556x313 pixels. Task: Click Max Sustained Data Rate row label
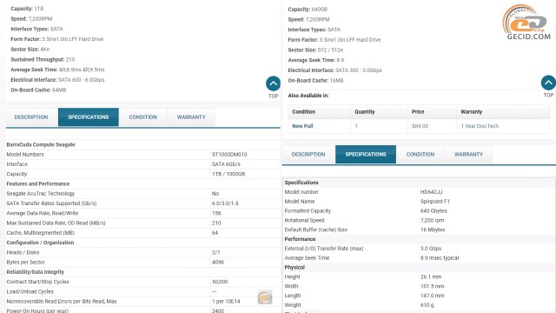point(56,223)
